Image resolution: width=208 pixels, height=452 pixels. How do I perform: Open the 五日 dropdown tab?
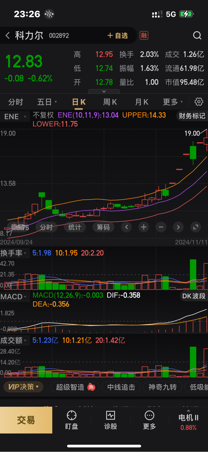coord(47,102)
